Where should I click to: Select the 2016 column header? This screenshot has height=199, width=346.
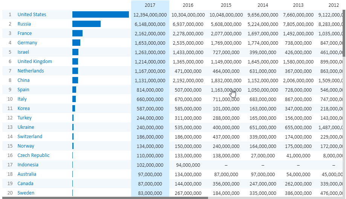188,5
